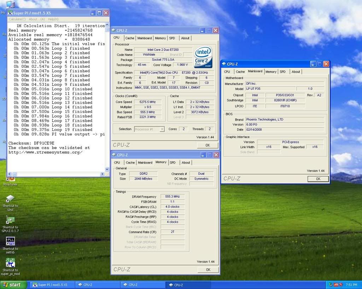Open the RivaTuner desktop shortcut

(10, 181)
